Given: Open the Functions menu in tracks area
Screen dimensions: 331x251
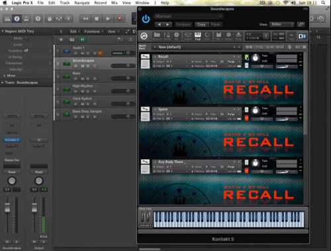Looking at the screenshot, I should [93, 32].
